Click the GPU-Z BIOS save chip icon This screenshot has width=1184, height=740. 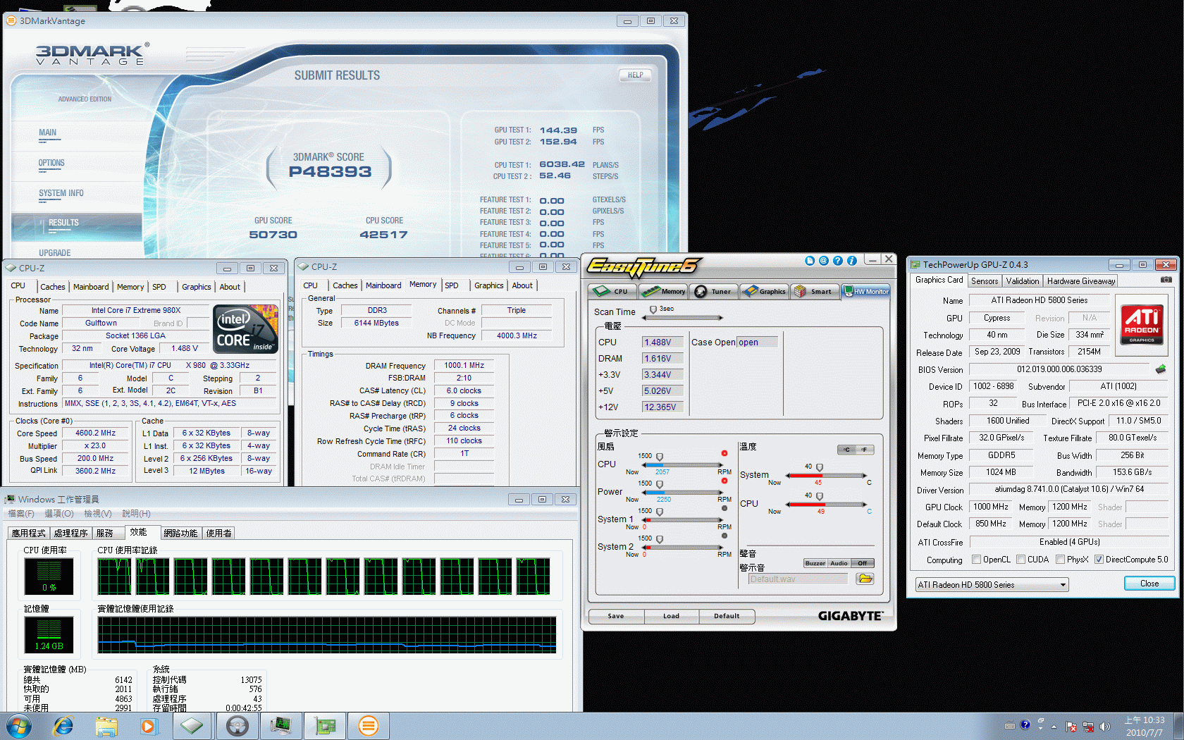click(1161, 369)
